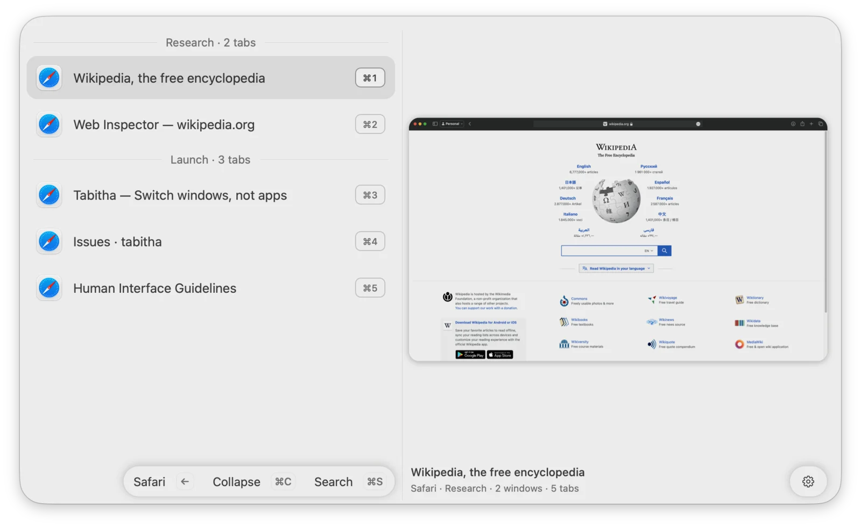Click App Store badge in preview
This screenshot has height=527, width=861.
pyautogui.click(x=500, y=355)
